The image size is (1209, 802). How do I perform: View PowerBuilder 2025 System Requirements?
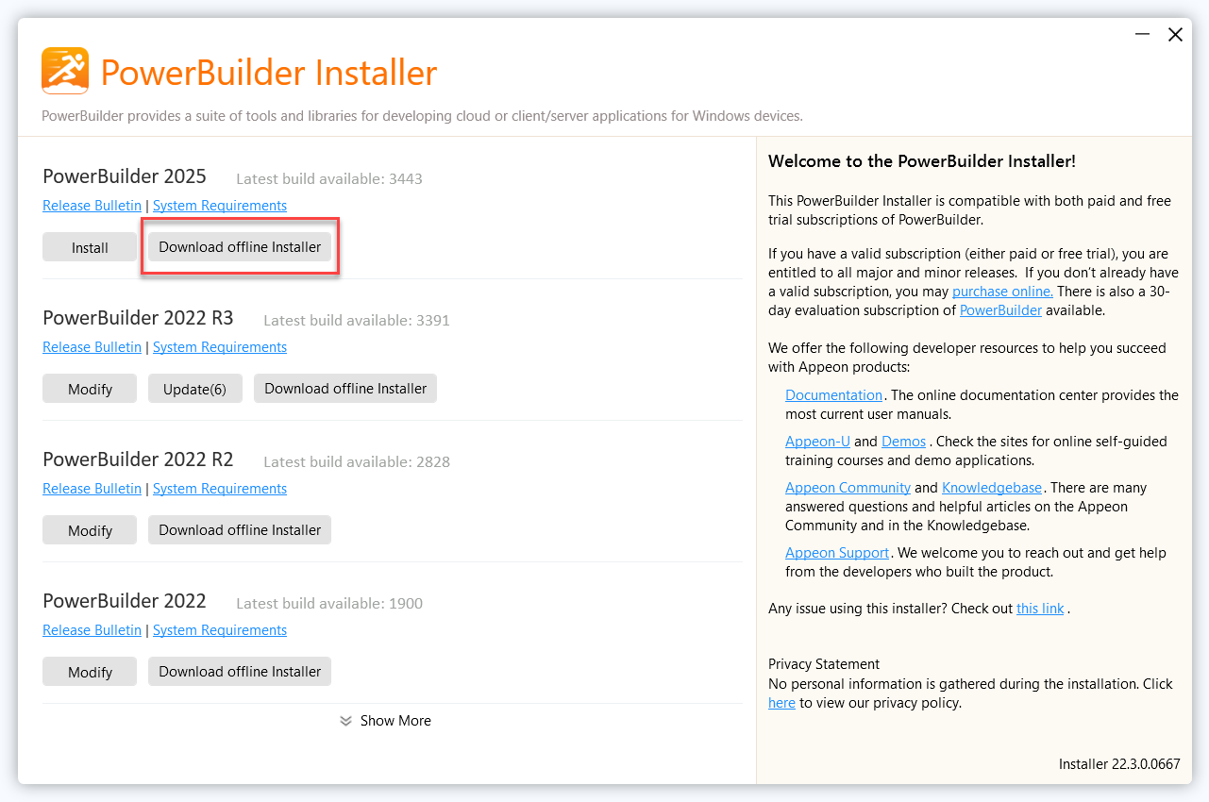[x=220, y=206]
